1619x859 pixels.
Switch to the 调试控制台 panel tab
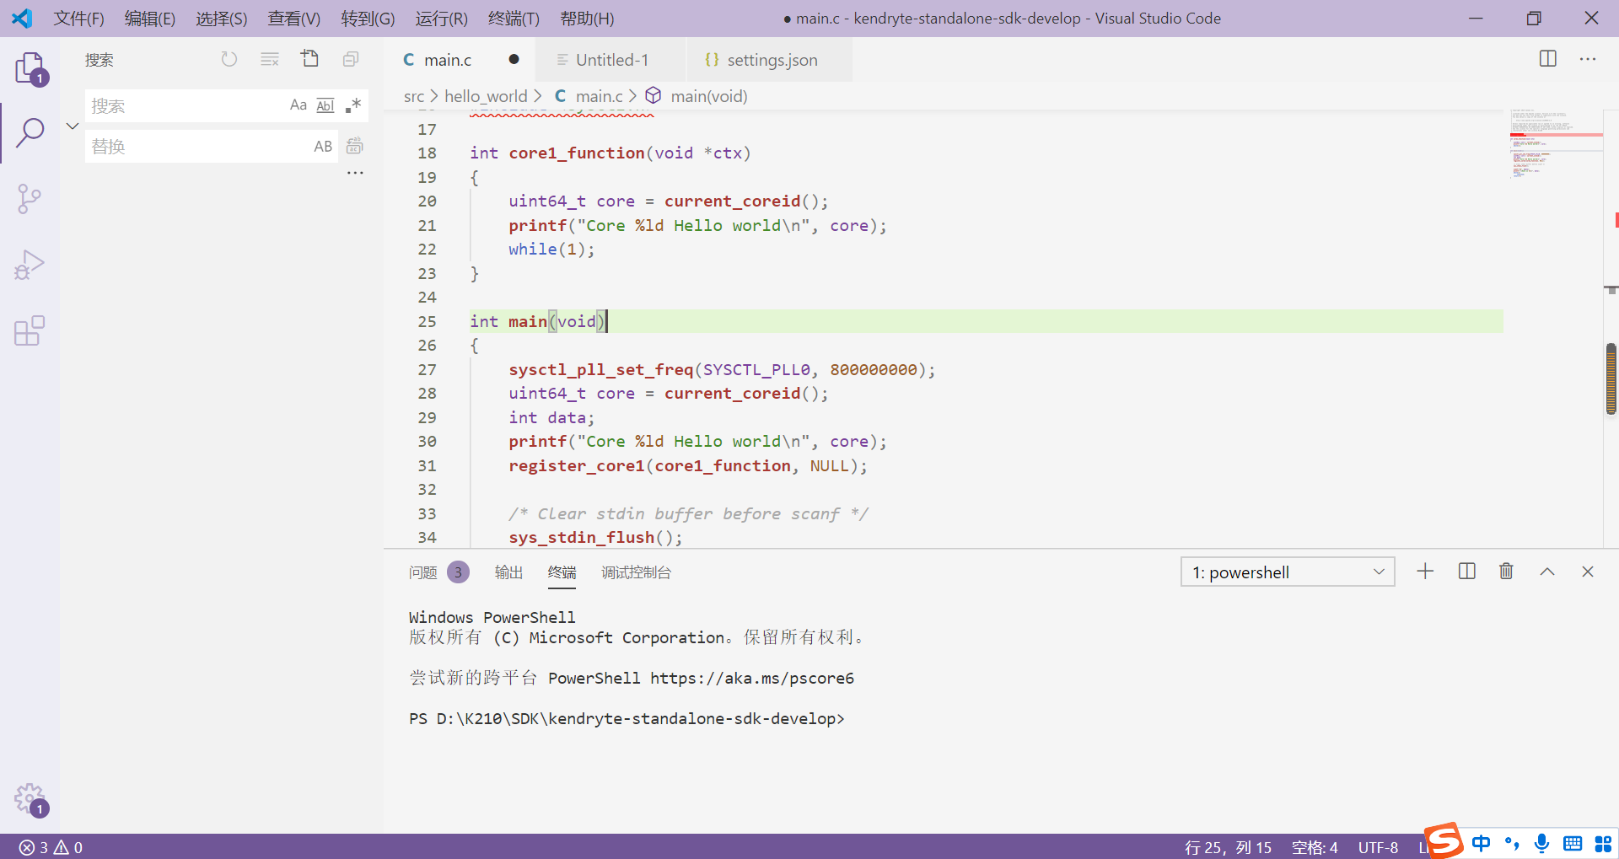[x=636, y=572]
